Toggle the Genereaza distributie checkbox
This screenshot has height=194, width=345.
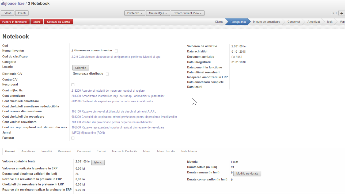click(107, 74)
